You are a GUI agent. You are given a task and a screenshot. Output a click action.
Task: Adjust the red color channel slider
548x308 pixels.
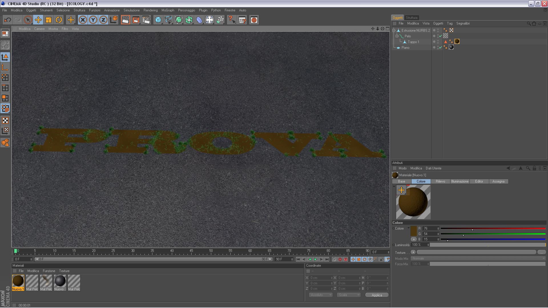tap(472, 229)
